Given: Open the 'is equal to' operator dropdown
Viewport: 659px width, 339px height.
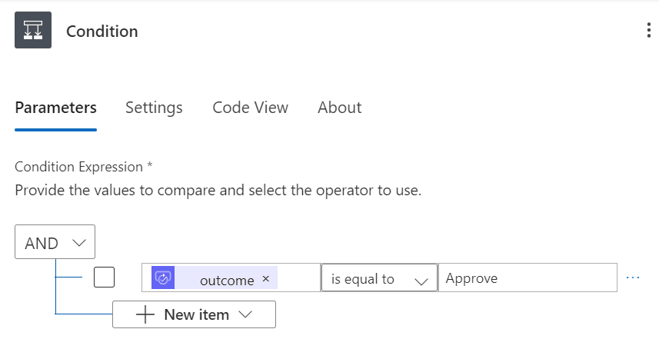Looking at the screenshot, I should pyautogui.click(x=378, y=278).
